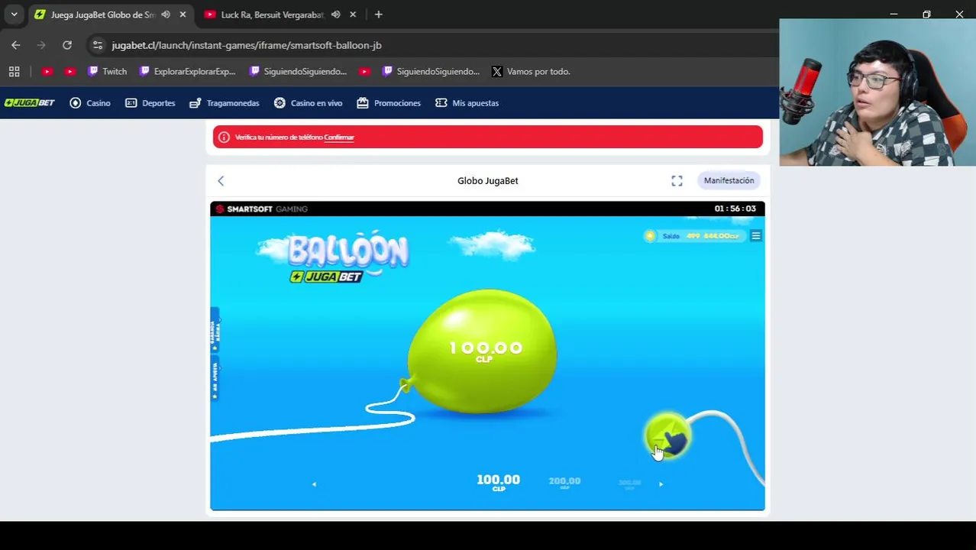Open the tab search dropdown
The height and width of the screenshot is (550, 976).
tap(14, 15)
